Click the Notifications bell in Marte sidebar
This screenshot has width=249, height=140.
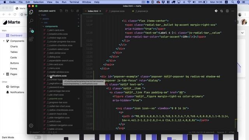pyautogui.click(x=7, y=92)
